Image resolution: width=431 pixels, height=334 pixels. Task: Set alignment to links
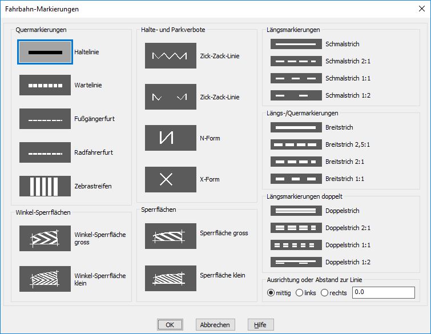[x=299, y=293]
